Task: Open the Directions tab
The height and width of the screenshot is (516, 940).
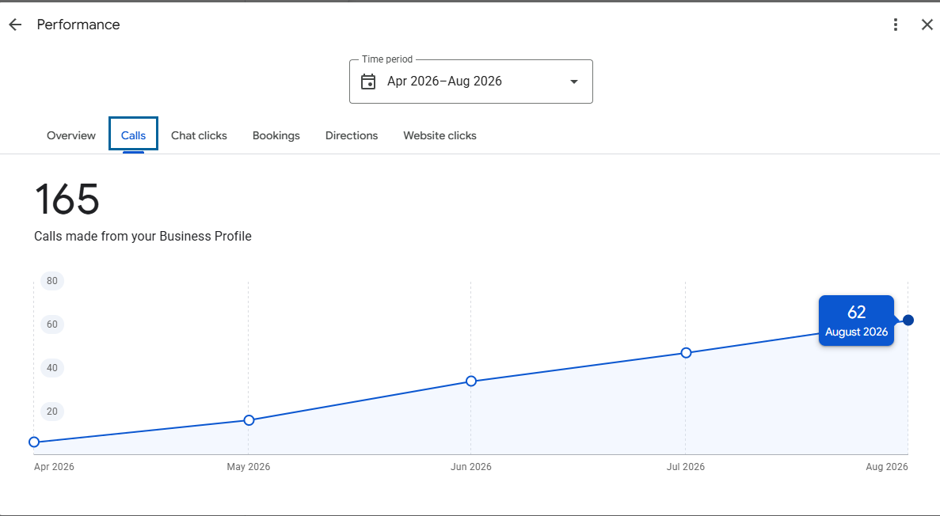Action: tap(352, 135)
